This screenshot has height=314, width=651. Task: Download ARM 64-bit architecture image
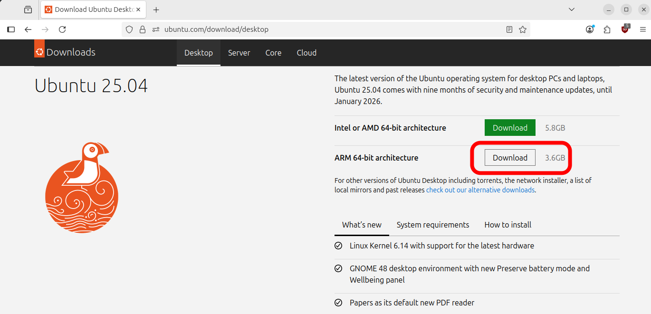pos(510,158)
